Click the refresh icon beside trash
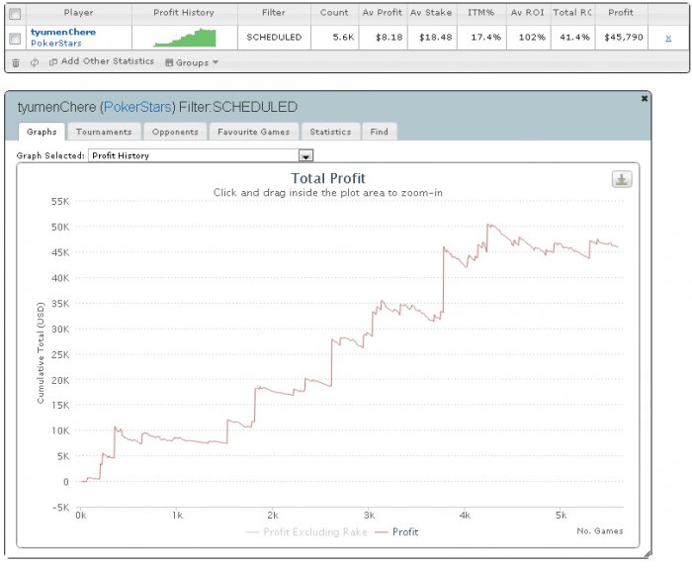The height and width of the screenshot is (568, 692). point(35,62)
